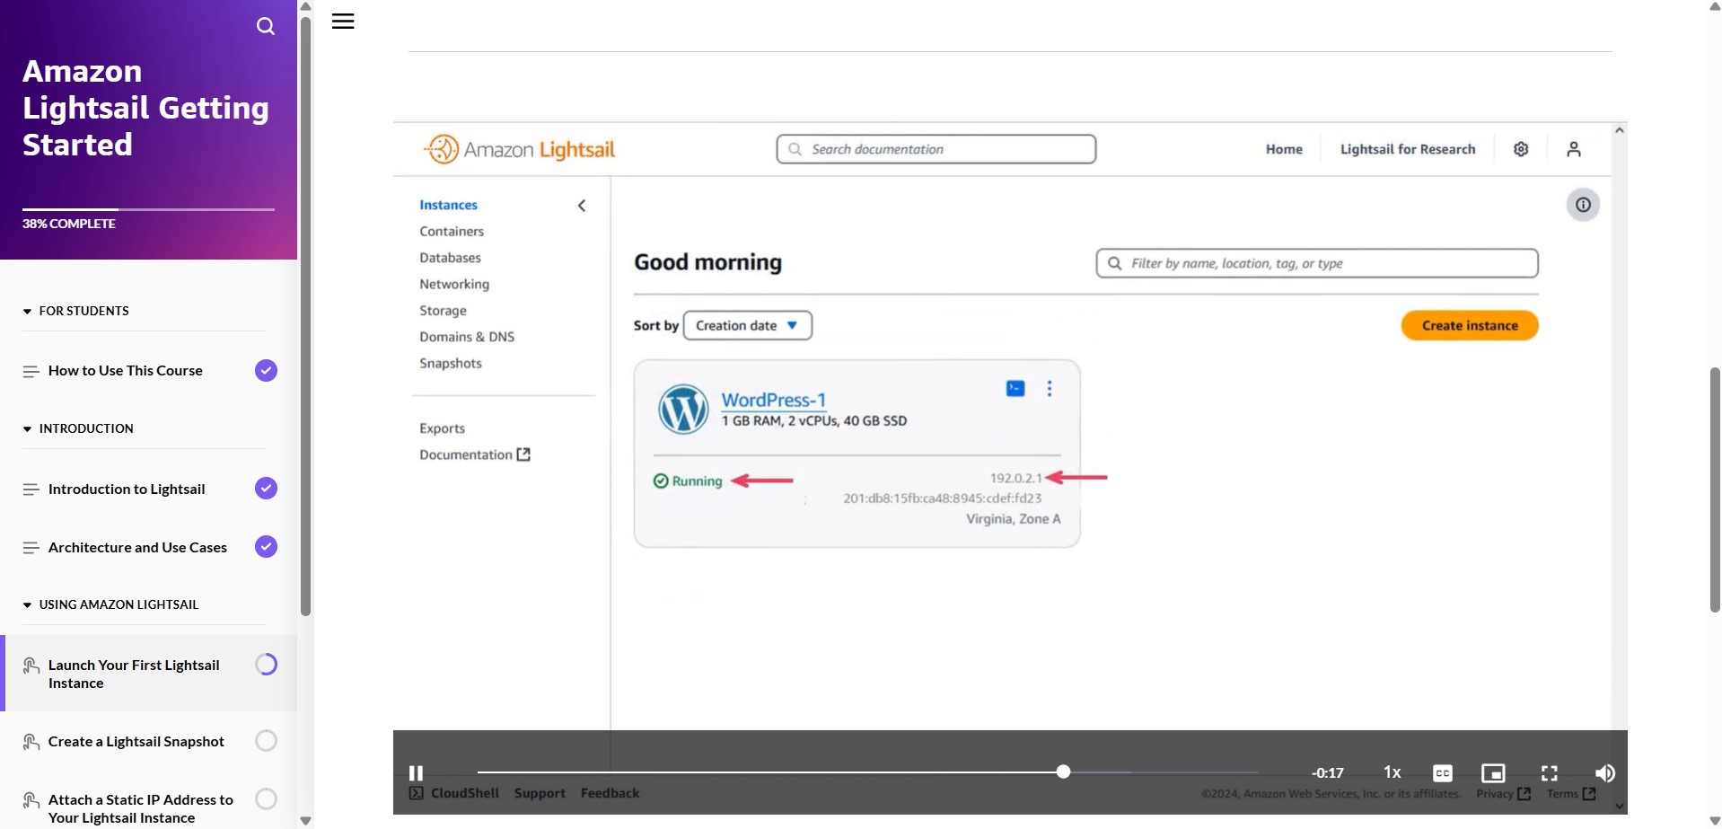Click the CloudShell icon in the footer

click(x=417, y=793)
